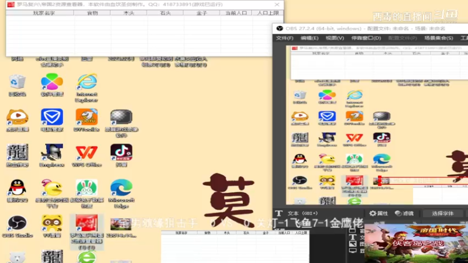Open the Internet Explorer desktop shortcut
Viewport: 468px width, 263px height.
click(x=87, y=82)
